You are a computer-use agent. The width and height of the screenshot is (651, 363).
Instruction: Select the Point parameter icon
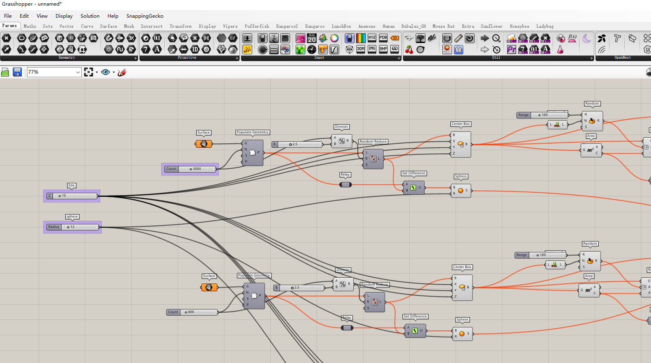(x=6, y=38)
